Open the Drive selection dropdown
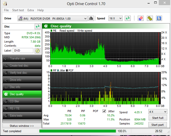 tap(52, 18)
